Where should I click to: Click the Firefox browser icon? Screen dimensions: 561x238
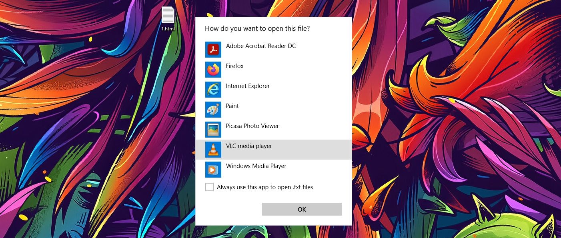pyautogui.click(x=213, y=70)
